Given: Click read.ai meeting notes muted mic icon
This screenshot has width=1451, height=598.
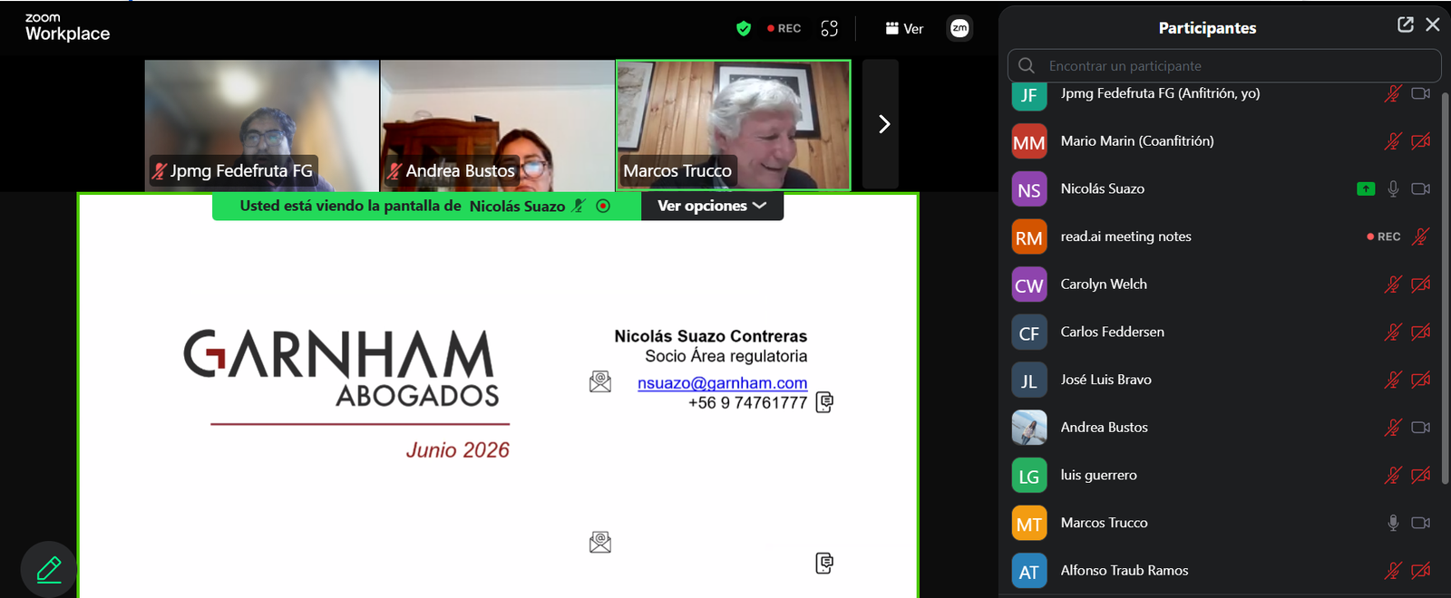Looking at the screenshot, I should (x=1421, y=236).
